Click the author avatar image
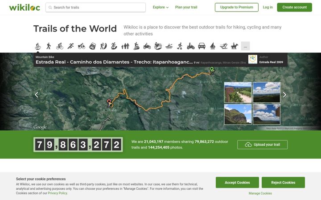Screen dimensions: 321x200 point(253,60)
